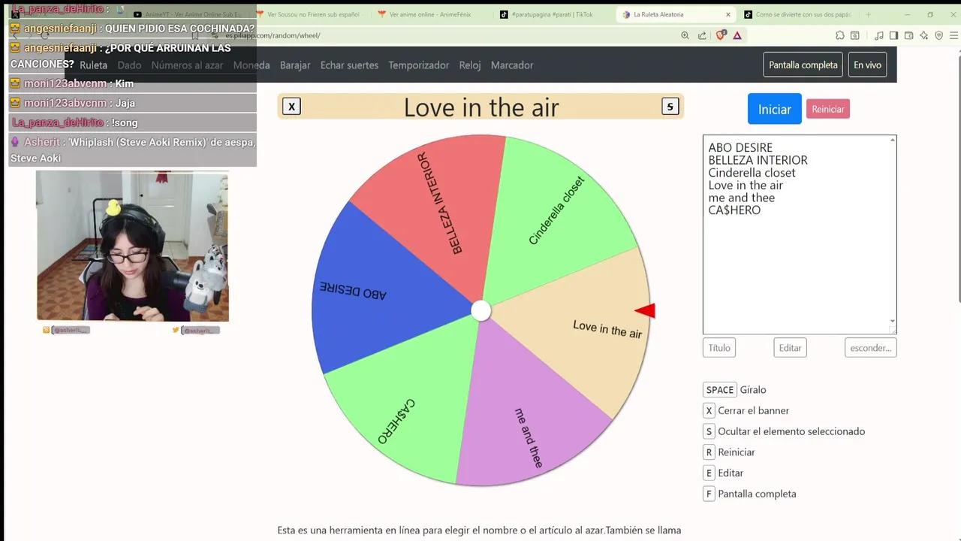Open the Brave Shields lion icon
The height and width of the screenshot is (541, 961).
[x=721, y=35]
